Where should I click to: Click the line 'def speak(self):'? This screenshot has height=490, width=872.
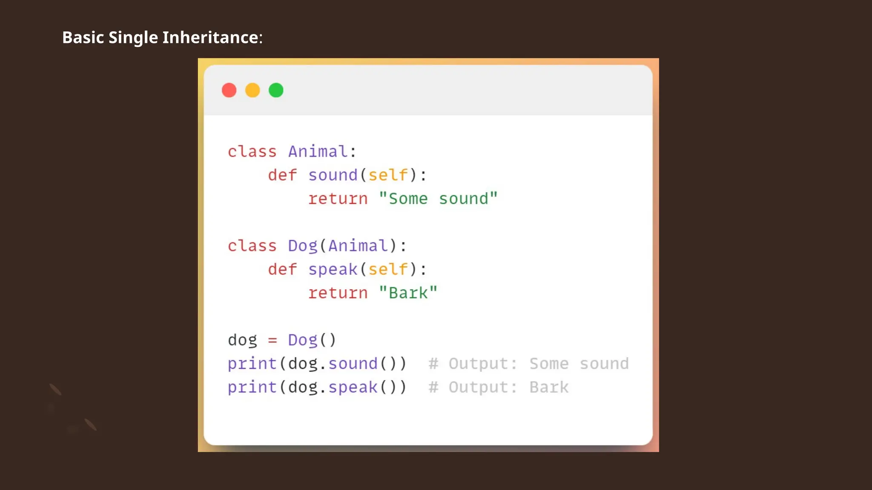click(x=347, y=269)
